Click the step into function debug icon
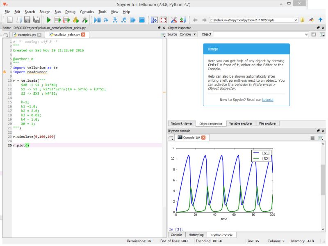328x246 pixels. coord(115,19)
